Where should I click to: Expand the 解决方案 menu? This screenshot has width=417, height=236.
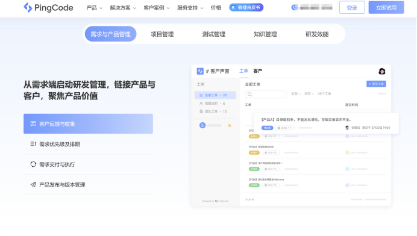tap(123, 8)
